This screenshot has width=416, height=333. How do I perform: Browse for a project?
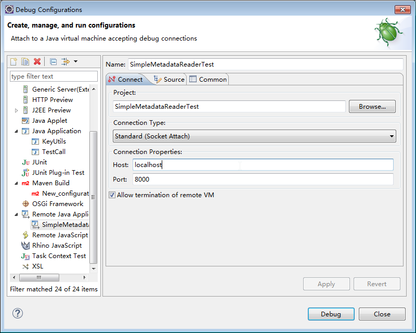tap(372, 107)
